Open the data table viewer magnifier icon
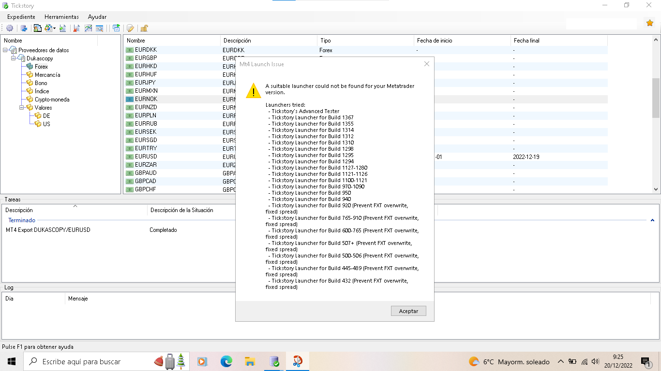661x371 pixels. point(100,28)
